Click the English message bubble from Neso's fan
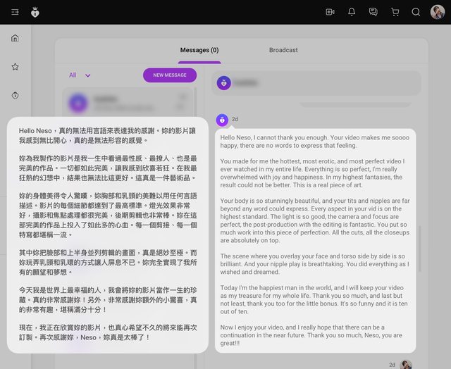 click(x=316, y=239)
